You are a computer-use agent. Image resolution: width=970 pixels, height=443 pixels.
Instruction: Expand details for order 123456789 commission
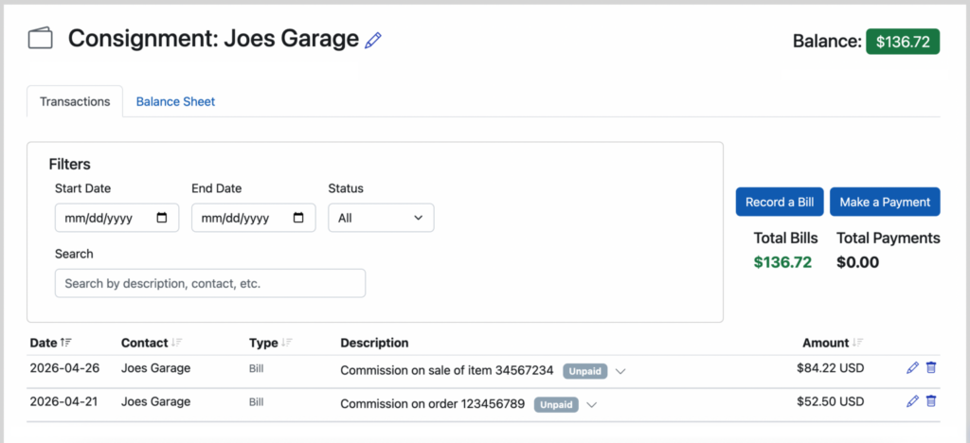[592, 405]
